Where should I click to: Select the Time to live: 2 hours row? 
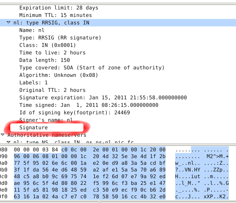point(118,53)
